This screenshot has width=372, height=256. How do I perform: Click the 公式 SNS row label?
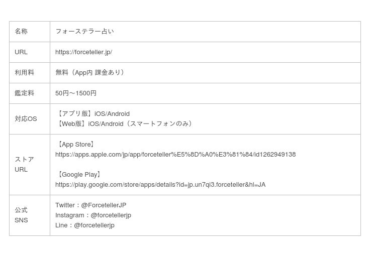point(21,215)
